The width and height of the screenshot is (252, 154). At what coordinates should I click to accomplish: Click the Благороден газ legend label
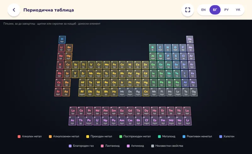pyautogui.click(x=83, y=146)
